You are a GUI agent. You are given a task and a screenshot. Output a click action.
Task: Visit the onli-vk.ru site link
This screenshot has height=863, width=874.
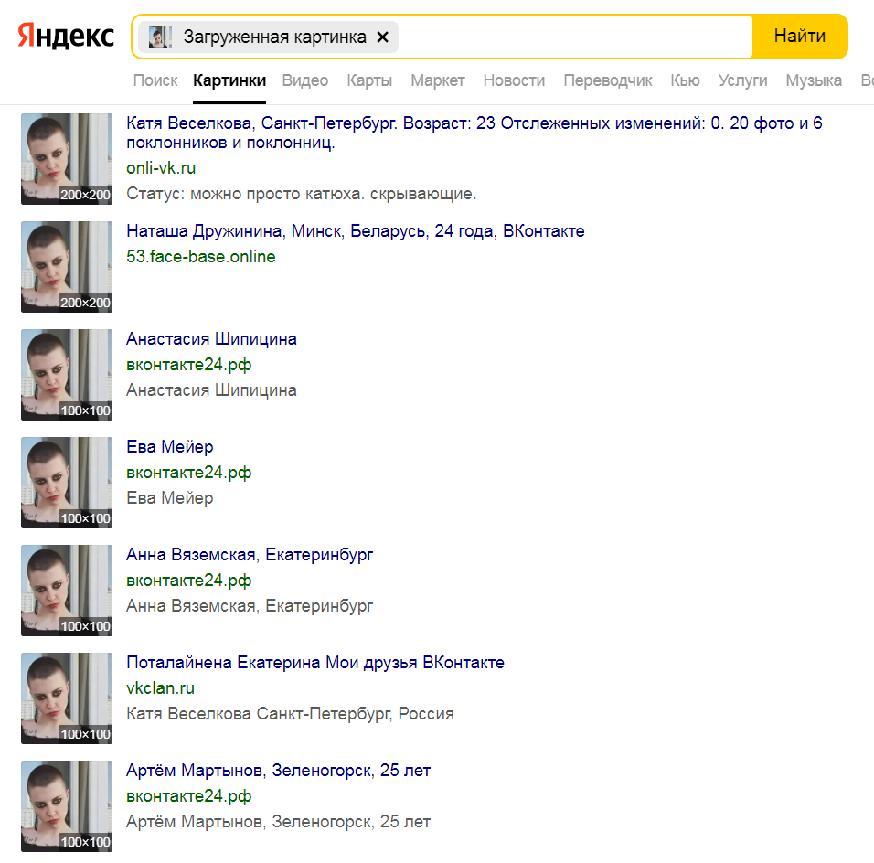coord(161,168)
